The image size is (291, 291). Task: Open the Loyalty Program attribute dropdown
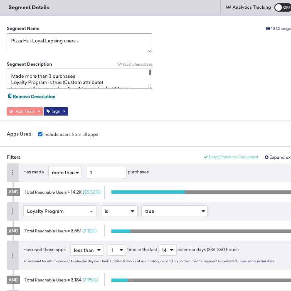point(59,211)
